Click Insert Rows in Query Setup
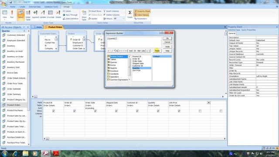Image resolution: width=279 pixels, height=157 pixels. click(x=95, y=11)
